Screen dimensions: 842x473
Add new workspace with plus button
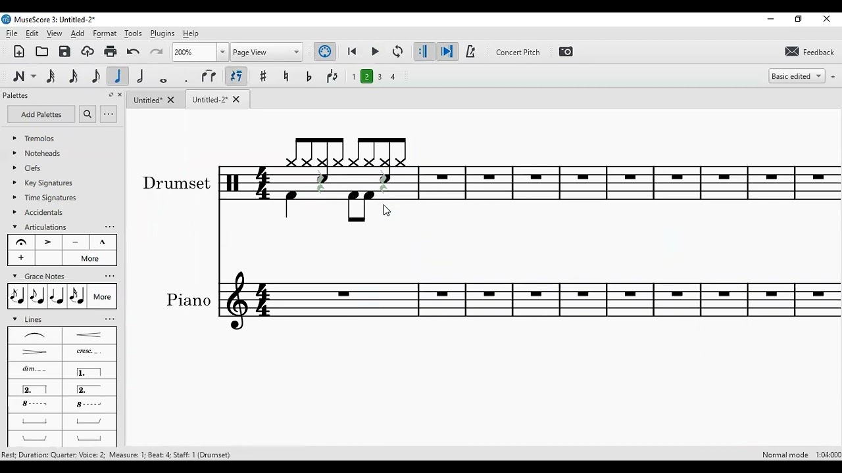click(x=833, y=77)
